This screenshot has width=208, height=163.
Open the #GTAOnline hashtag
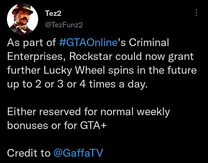[89, 43]
